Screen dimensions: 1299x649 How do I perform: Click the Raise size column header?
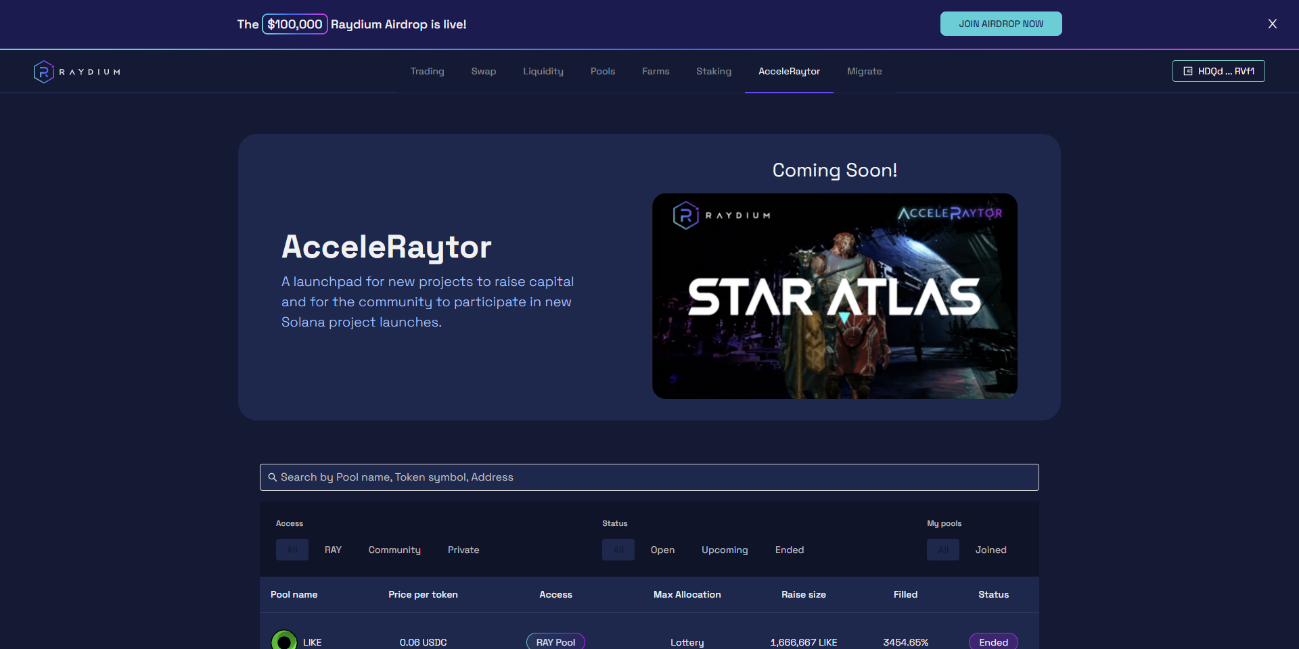click(x=803, y=594)
